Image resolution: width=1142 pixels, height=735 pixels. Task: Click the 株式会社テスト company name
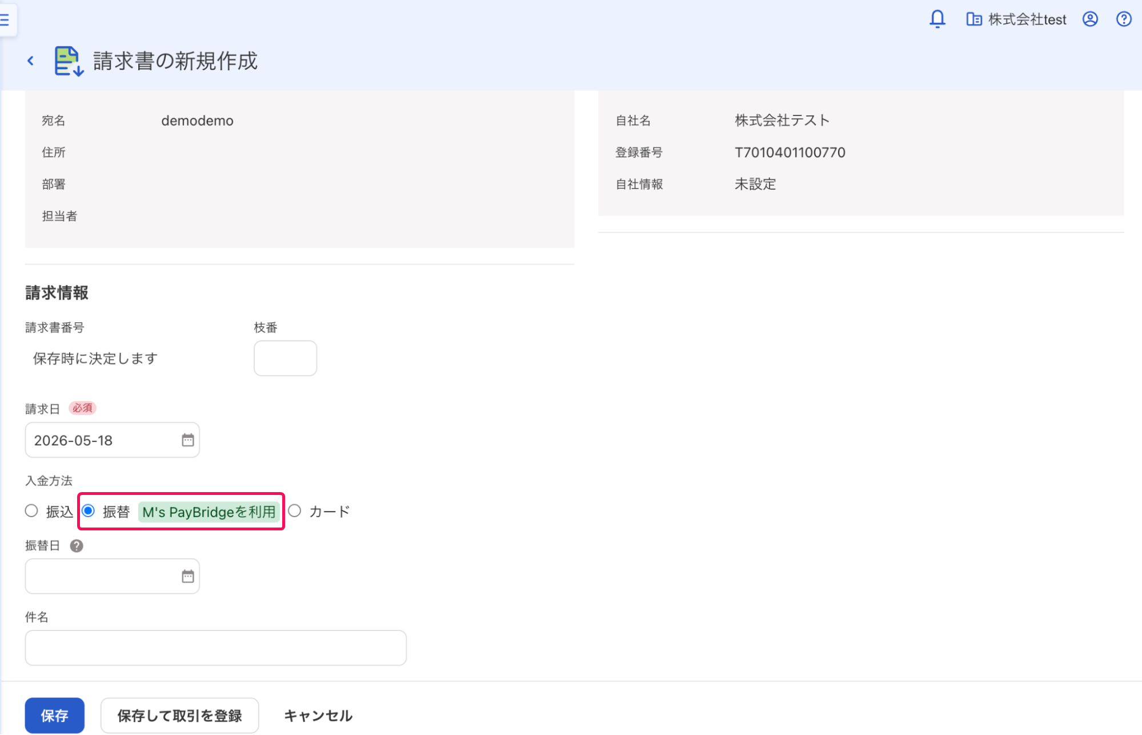[x=782, y=121]
